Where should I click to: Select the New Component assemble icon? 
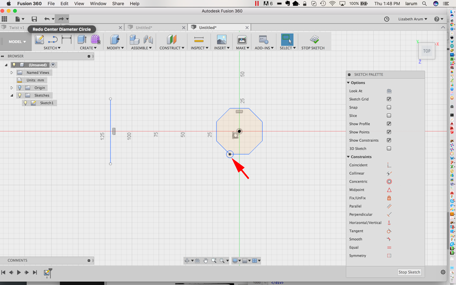[x=135, y=39]
